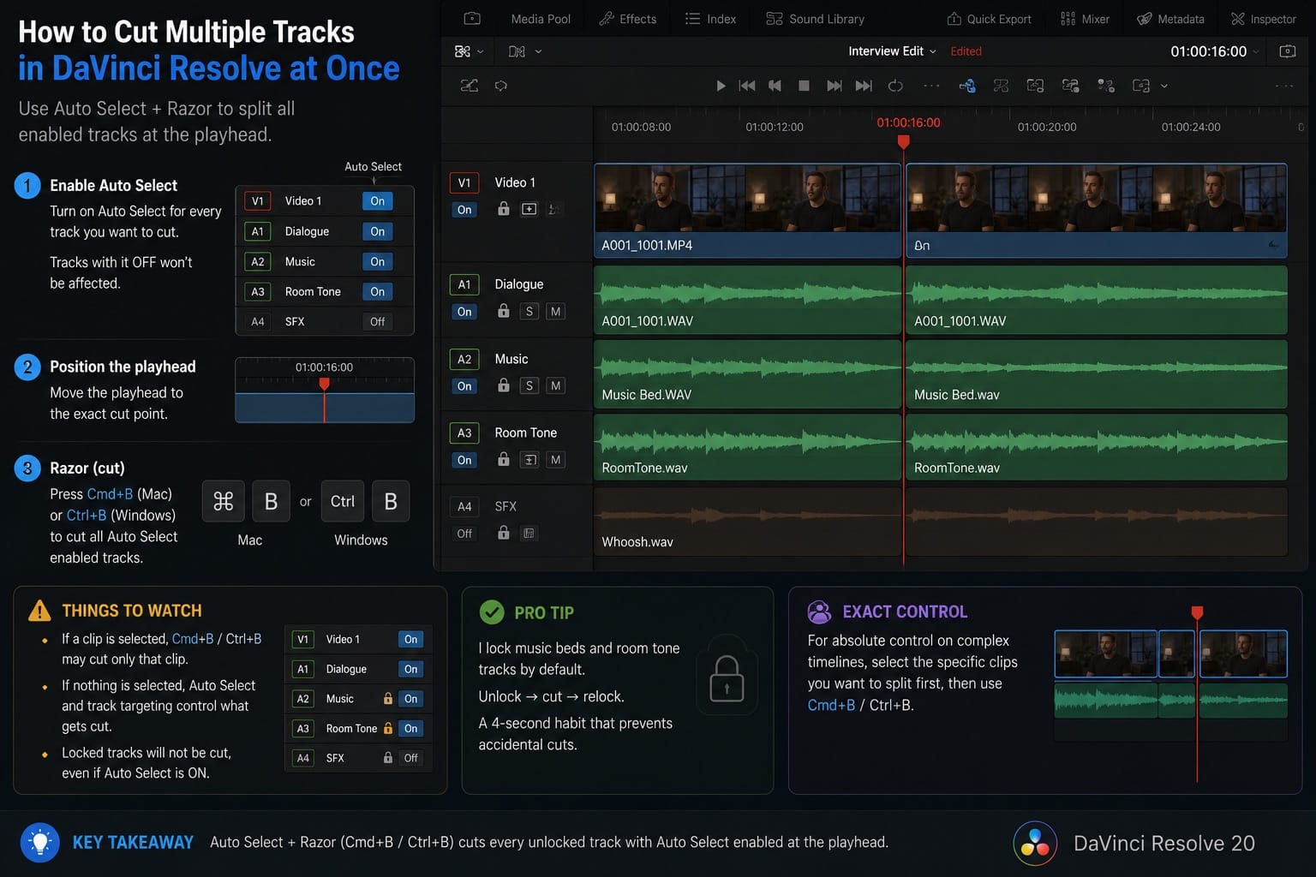Image resolution: width=1316 pixels, height=877 pixels.
Task: Solo the Music track
Action: (x=529, y=386)
